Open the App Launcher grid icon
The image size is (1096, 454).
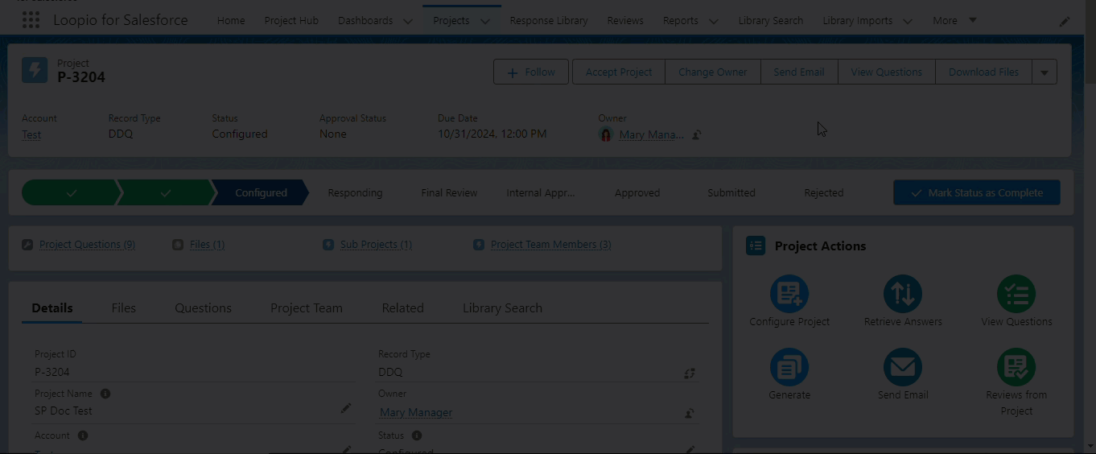click(x=31, y=20)
